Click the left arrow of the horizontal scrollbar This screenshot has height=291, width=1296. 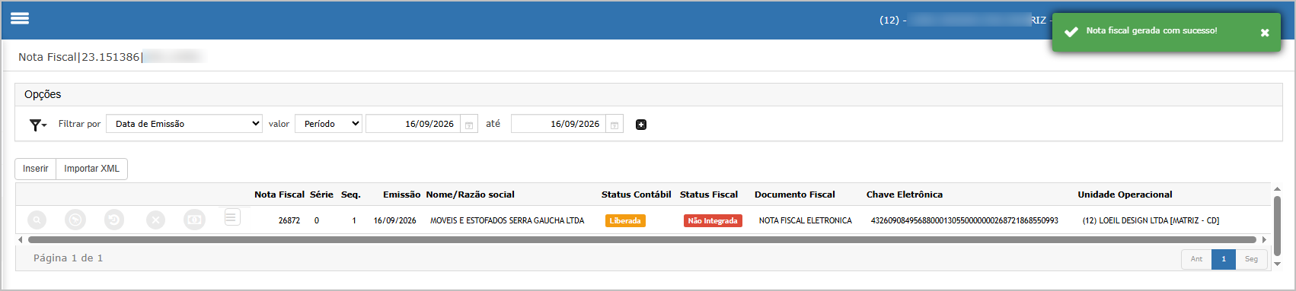click(21, 239)
